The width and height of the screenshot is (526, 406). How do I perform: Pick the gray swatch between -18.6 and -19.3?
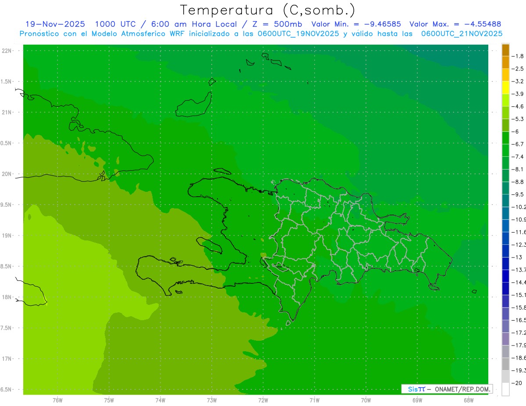tap(505, 364)
